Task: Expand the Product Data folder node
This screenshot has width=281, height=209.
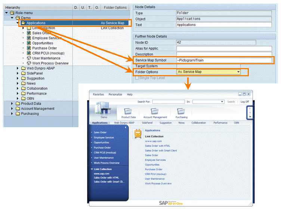Action: click(12, 104)
